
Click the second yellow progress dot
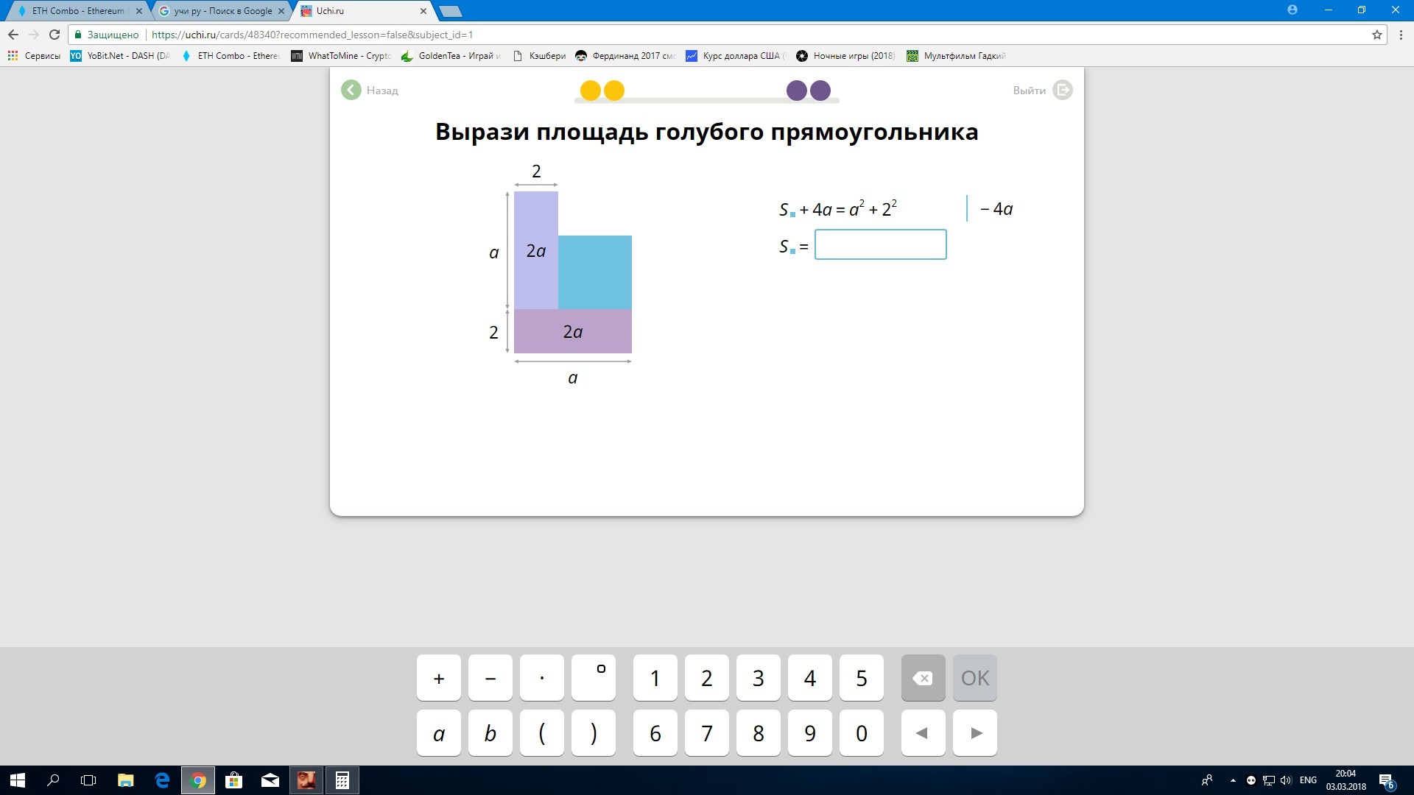pos(613,90)
